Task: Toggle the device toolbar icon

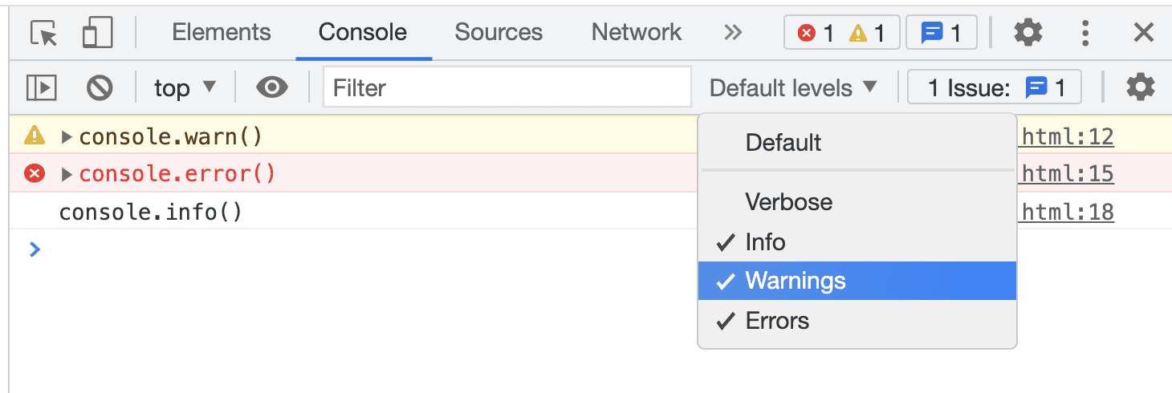Action: click(98, 33)
